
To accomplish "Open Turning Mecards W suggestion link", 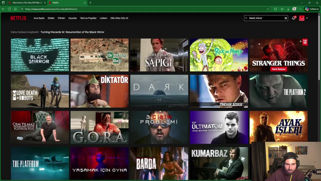I will pos(72,32).
